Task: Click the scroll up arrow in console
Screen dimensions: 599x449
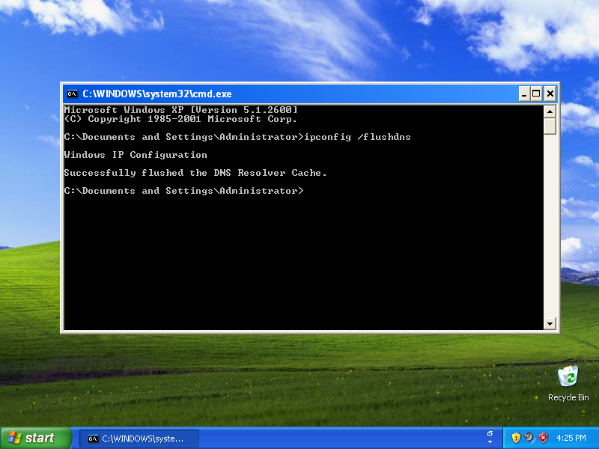Action: pos(550,112)
